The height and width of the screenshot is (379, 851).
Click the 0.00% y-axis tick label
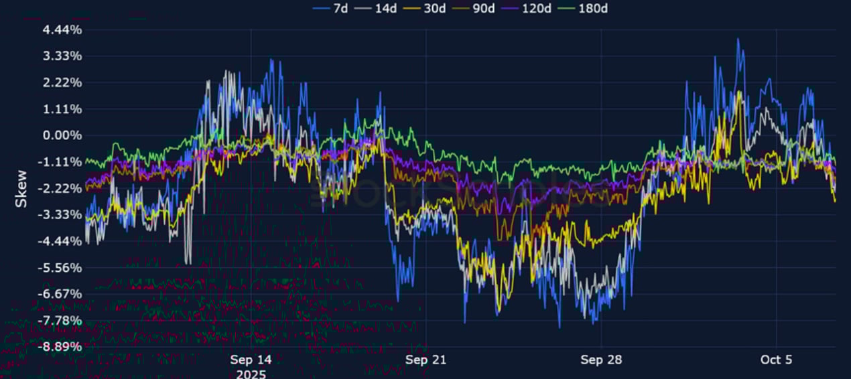pos(62,136)
